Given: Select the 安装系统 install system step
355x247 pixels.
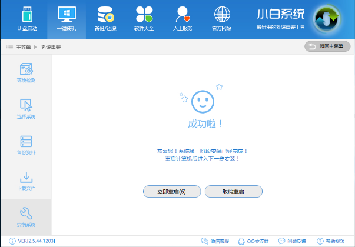Looking at the screenshot, I should tap(26, 217).
